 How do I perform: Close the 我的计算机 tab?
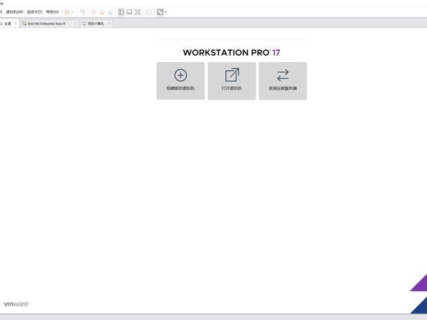(x=109, y=23)
